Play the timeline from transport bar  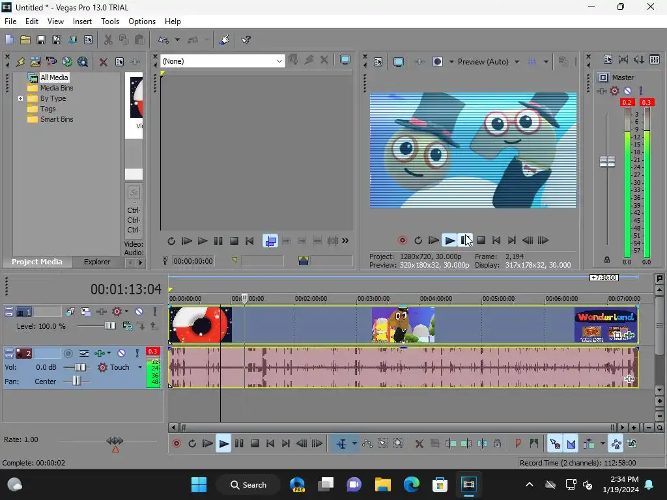coord(223,444)
